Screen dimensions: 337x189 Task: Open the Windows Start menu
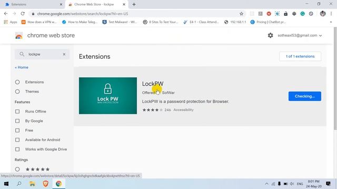[6, 184]
